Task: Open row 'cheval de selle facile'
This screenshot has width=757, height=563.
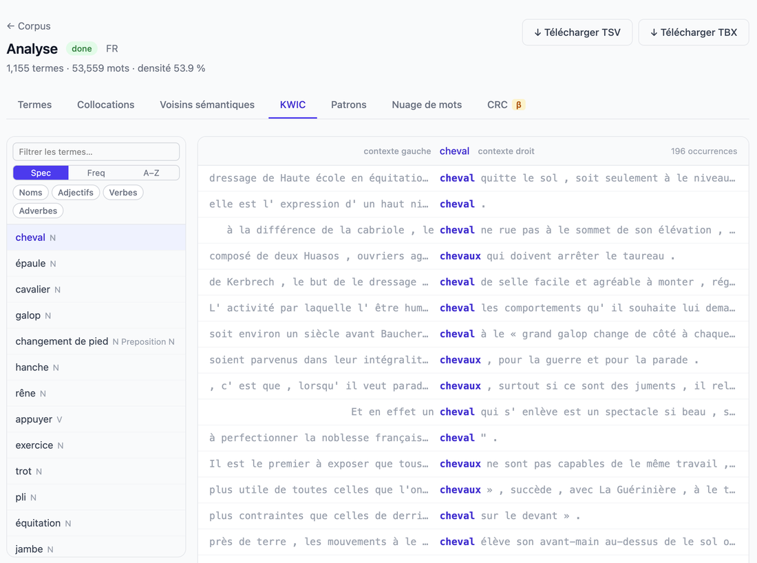Action: pyautogui.click(x=473, y=282)
